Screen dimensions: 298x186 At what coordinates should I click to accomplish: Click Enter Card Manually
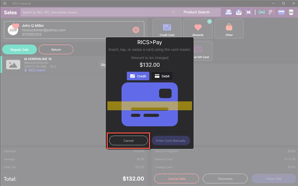click(171, 141)
